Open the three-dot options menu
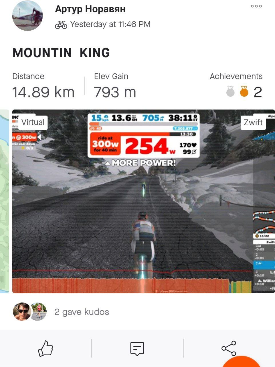This screenshot has width=275, height=367. point(256,6)
